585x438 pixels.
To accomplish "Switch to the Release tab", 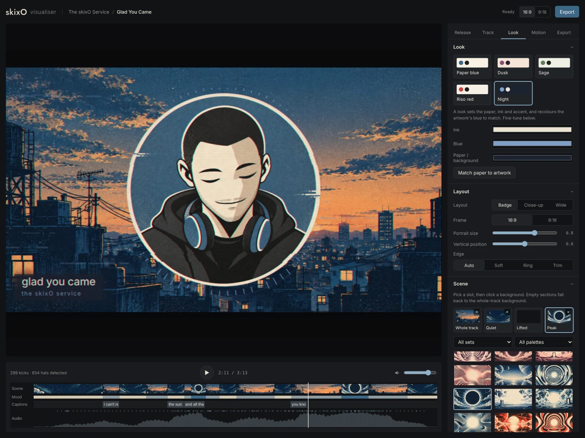I will [x=463, y=32].
